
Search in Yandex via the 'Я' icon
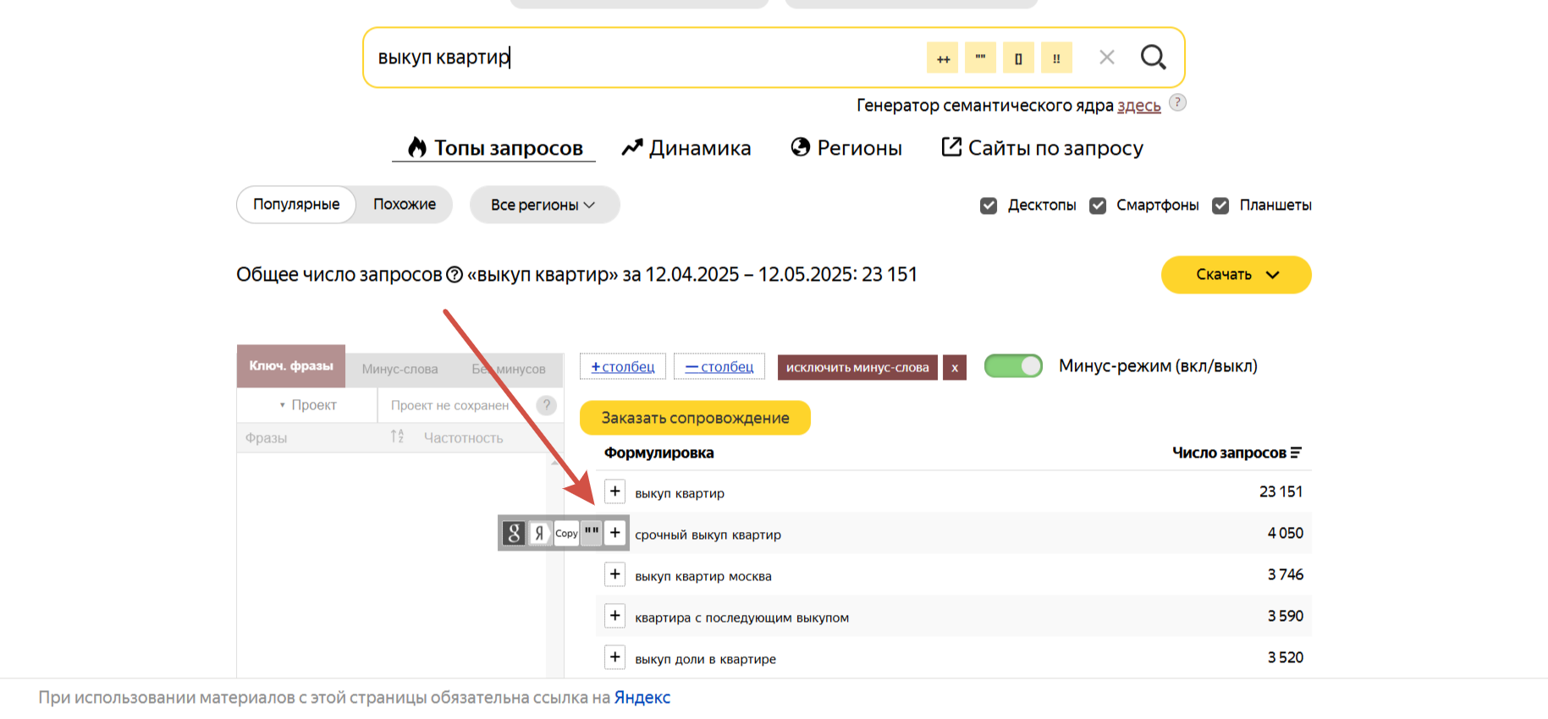[539, 533]
